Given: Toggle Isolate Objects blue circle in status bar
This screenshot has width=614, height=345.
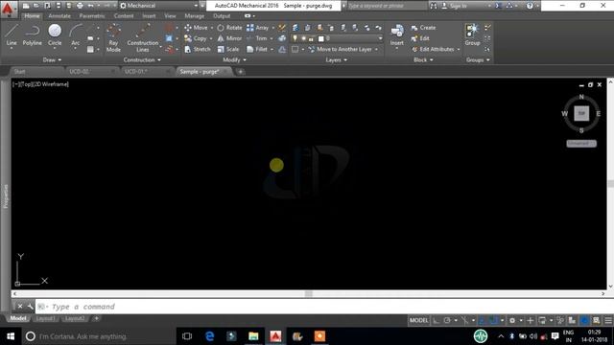Looking at the screenshot, I should click(x=584, y=320).
